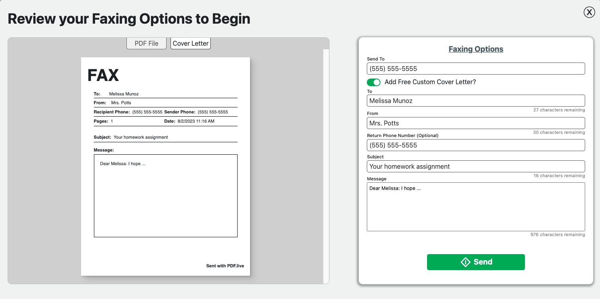Click the diamond icon on the Send button

(466, 262)
